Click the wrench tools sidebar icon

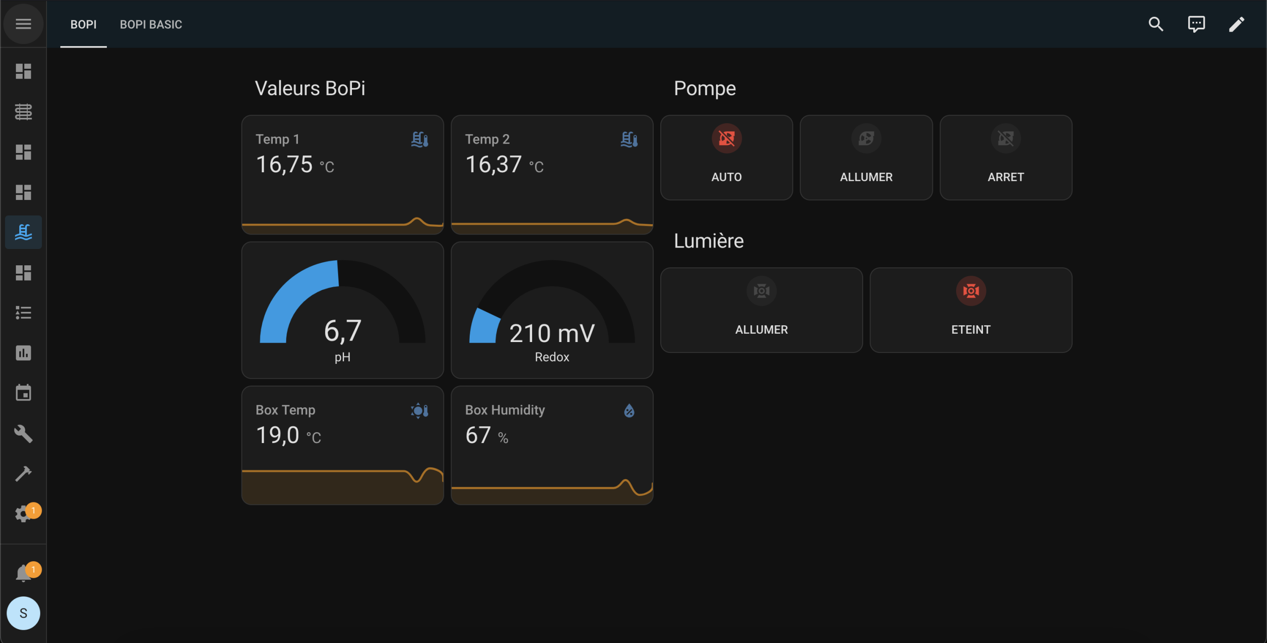23,434
